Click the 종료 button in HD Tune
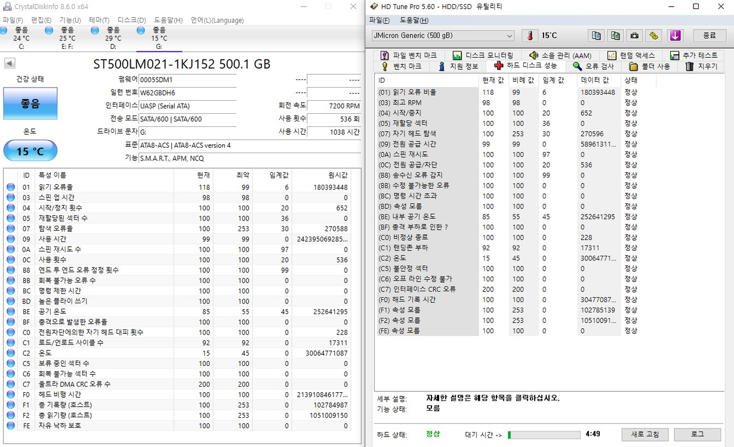The width and height of the screenshot is (734, 447). [x=710, y=35]
